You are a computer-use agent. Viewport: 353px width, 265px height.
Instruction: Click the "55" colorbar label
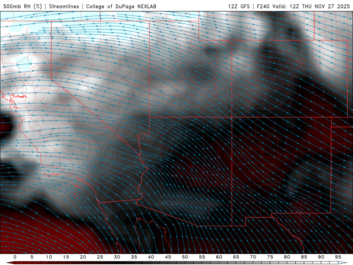tap(202, 257)
